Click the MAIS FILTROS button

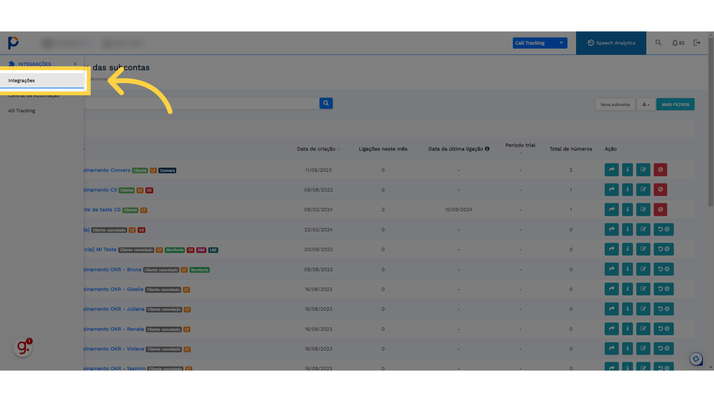coord(675,105)
